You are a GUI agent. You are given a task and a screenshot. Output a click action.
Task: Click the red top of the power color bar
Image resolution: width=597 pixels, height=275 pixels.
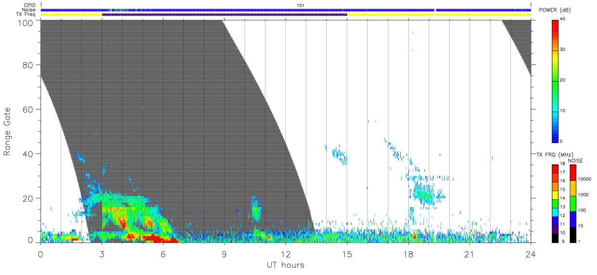(x=555, y=27)
